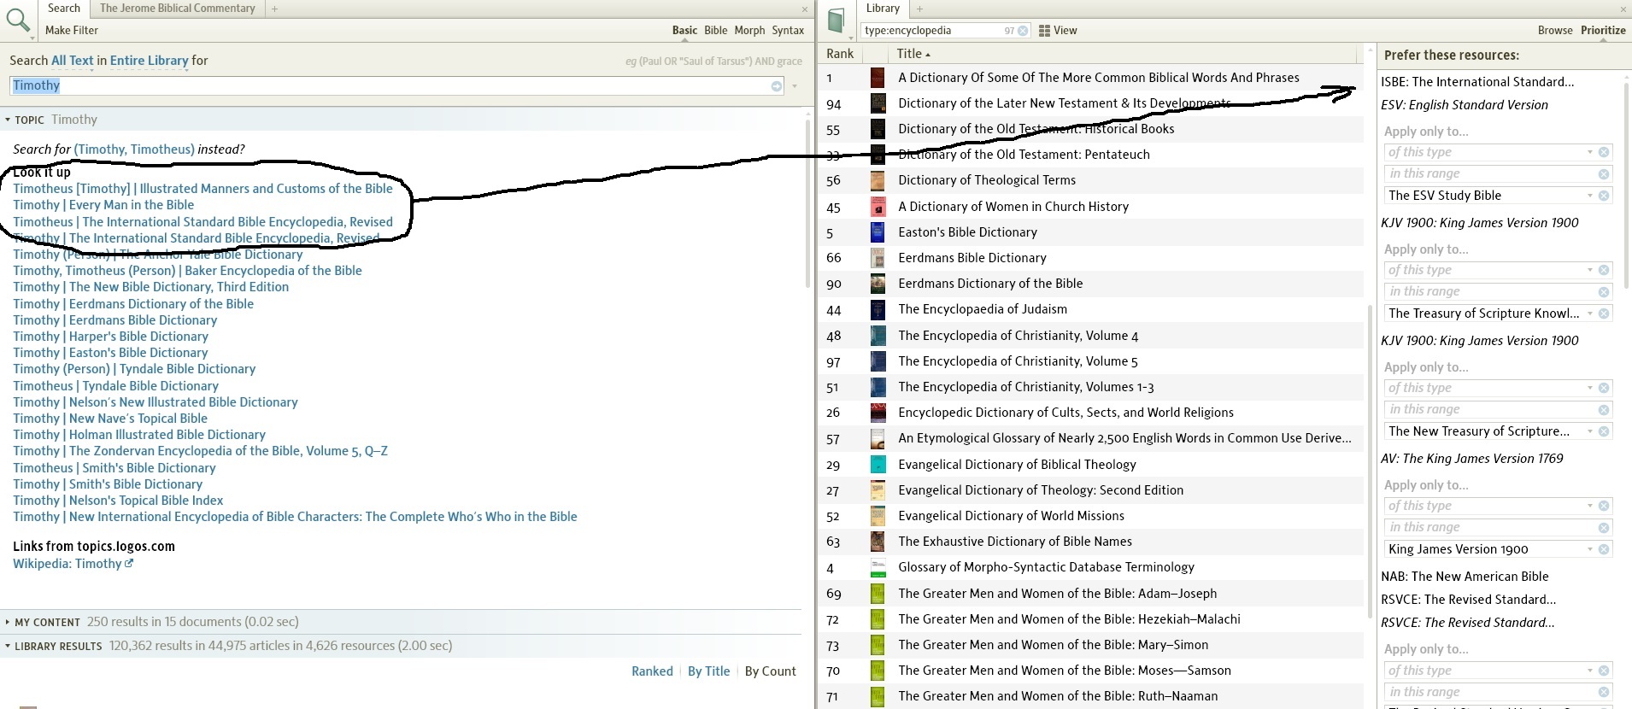Viewport: 1632px width, 709px height.
Task: Add a new tab next to Jerome Biblical Commentary
Action: click(274, 9)
